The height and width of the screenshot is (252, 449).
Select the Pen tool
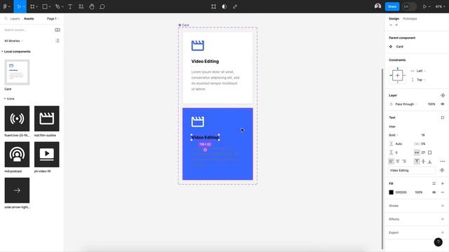(58, 6)
